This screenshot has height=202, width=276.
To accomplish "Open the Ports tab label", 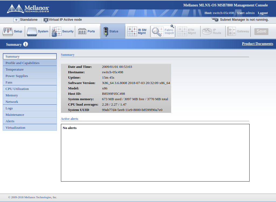I will pos(91,31).
